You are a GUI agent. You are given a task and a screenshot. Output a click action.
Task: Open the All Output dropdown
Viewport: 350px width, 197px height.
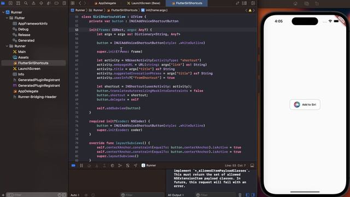click(176, 195)
